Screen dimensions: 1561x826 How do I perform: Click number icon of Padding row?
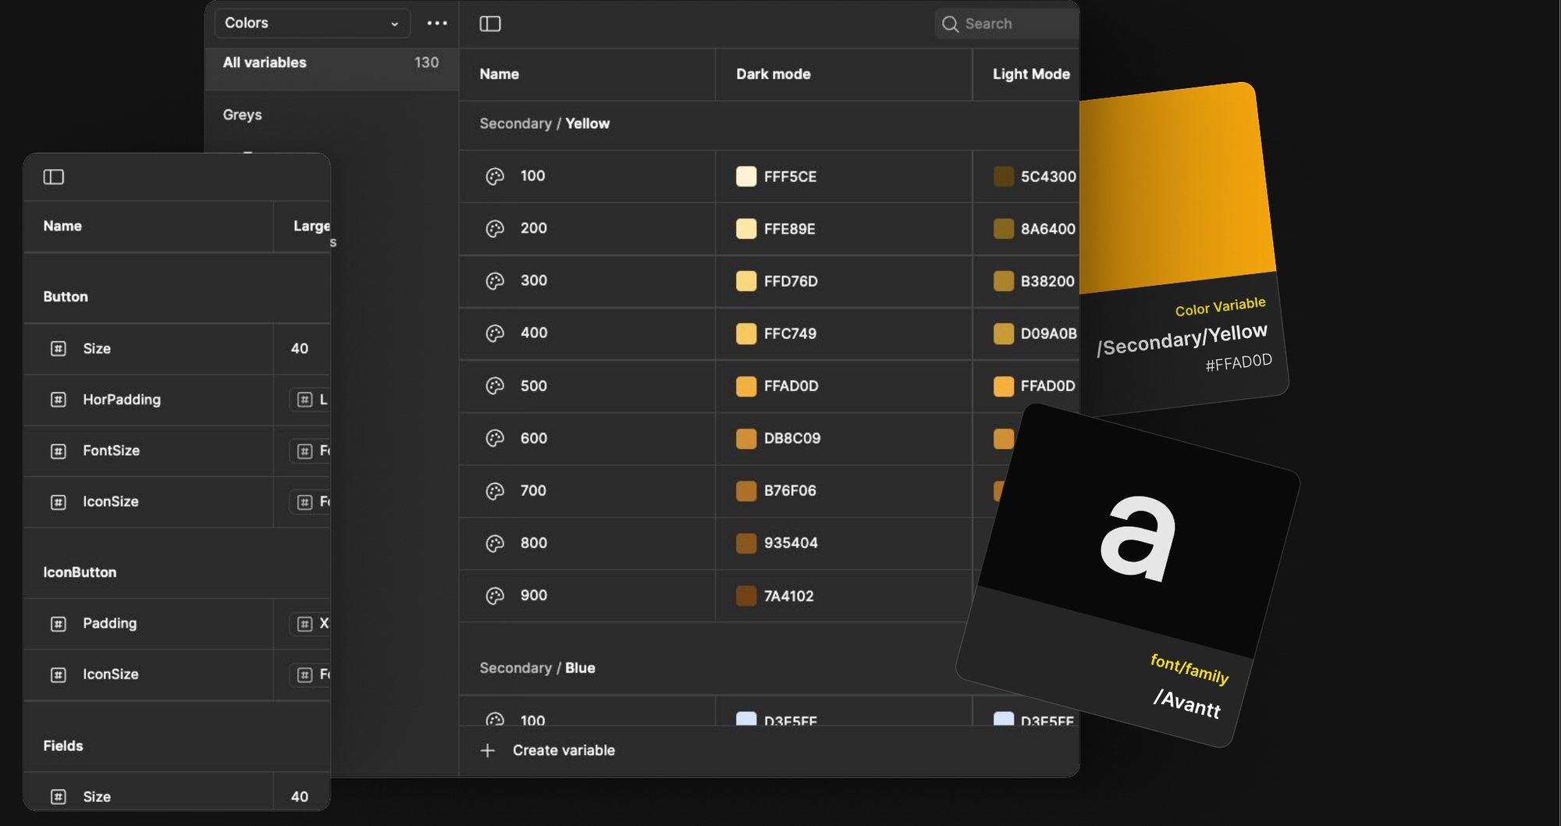point(59,624)
